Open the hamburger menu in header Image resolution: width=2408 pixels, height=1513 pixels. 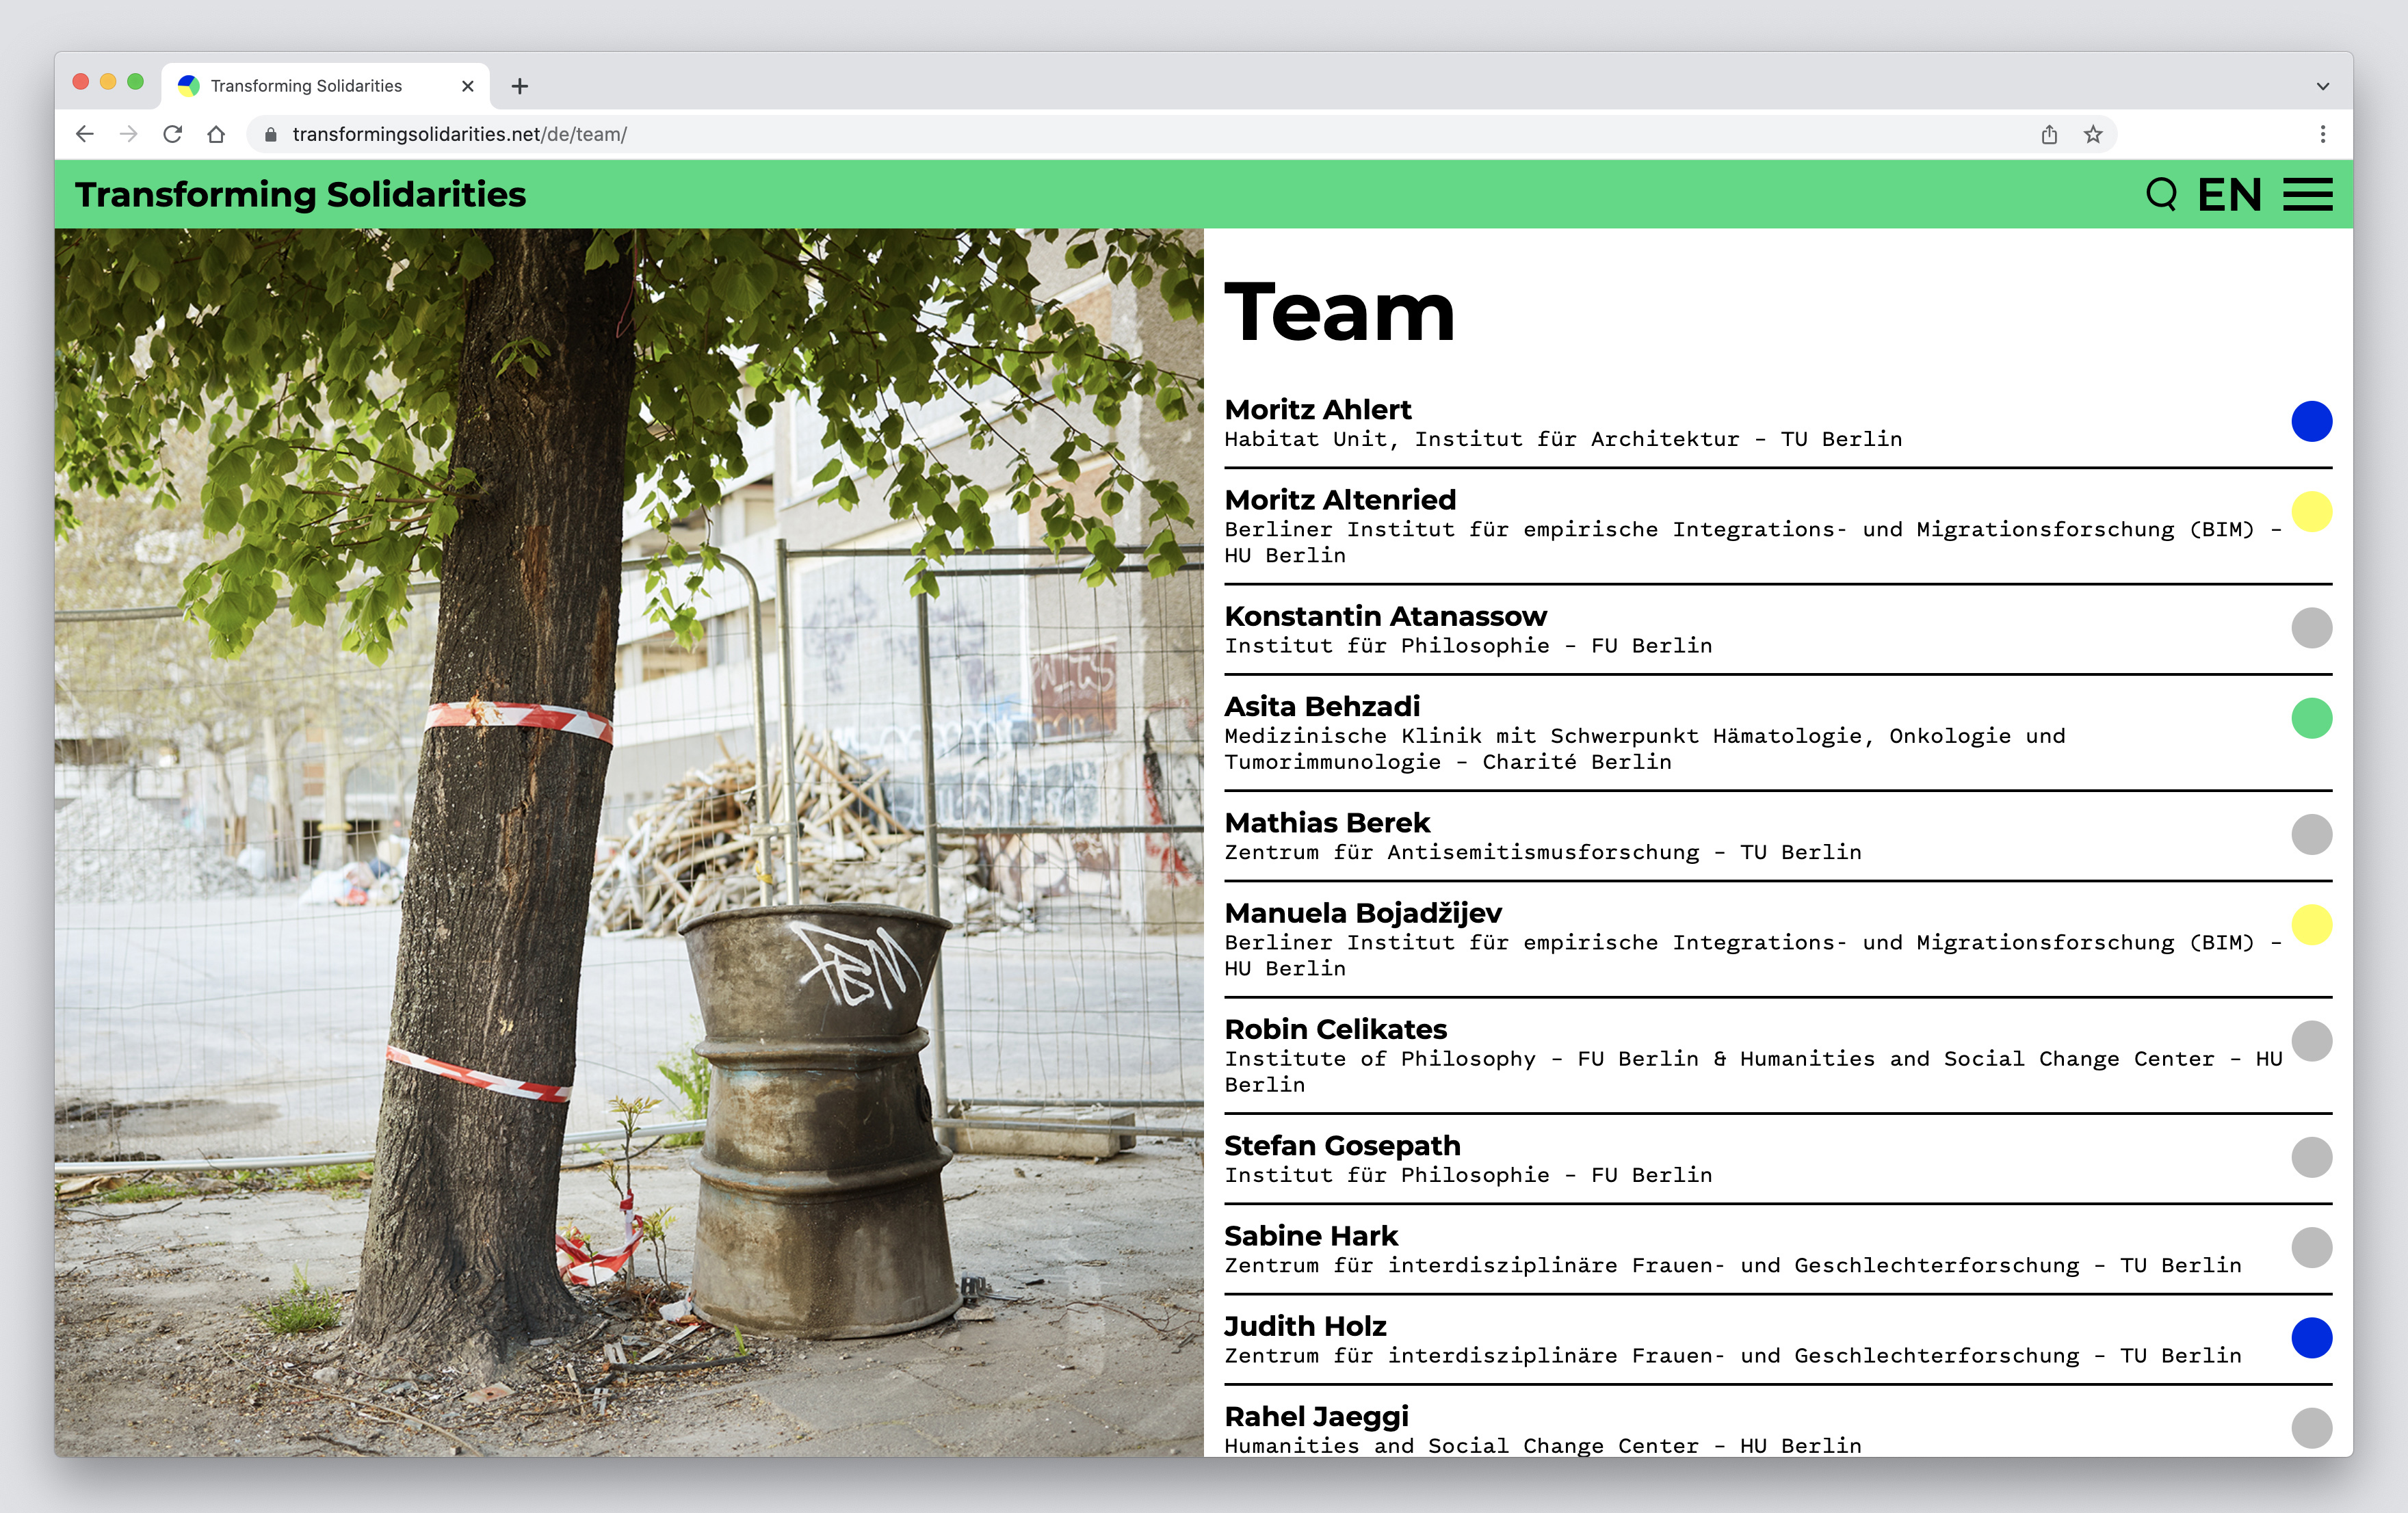(x=2307, y=194)
